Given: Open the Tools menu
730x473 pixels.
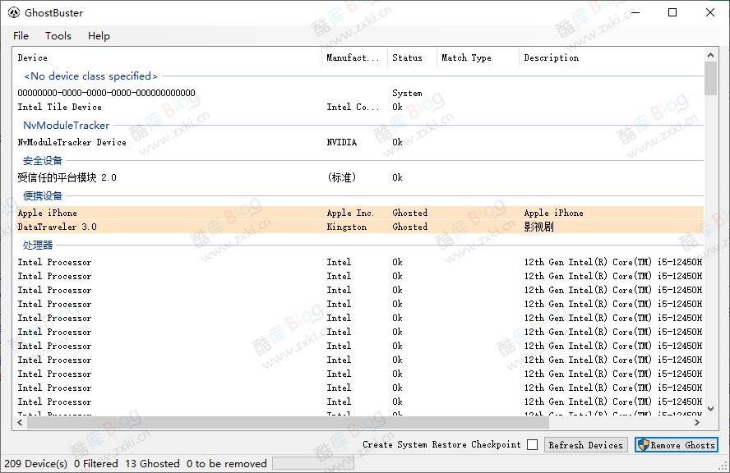Looking at the screenshot, I should pyautogui.click(x=58, y=36).
